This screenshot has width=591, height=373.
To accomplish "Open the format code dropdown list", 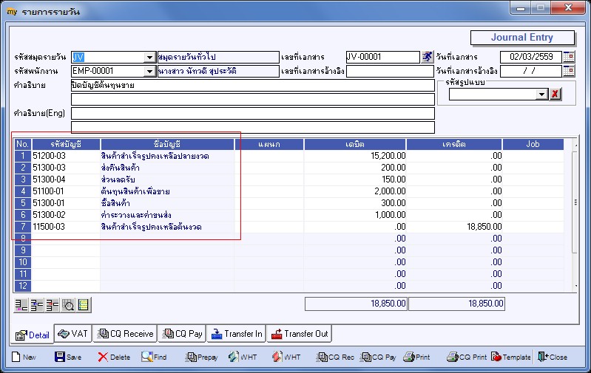I will 542,94.
